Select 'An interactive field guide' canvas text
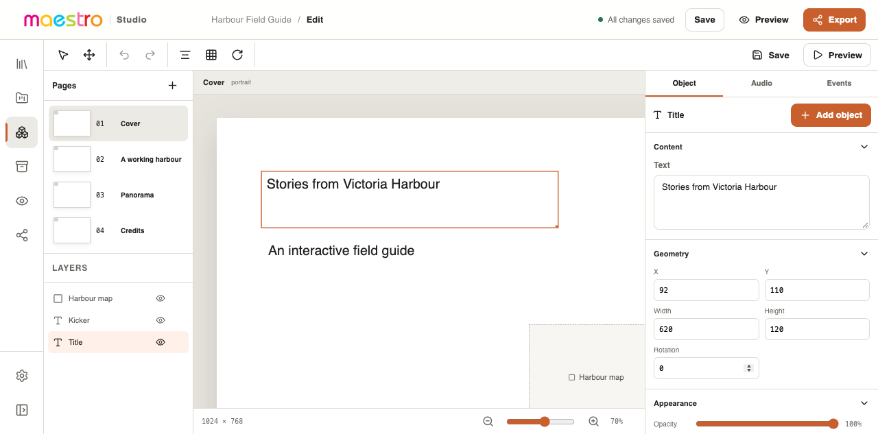This screenshot has width=878, height=434. point(341,251)
